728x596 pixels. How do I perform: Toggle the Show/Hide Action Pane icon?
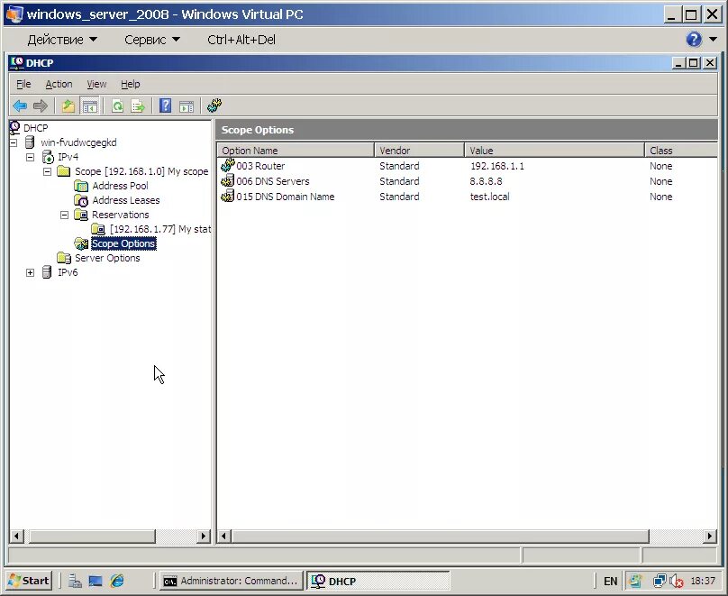click(x=187, y=106)
